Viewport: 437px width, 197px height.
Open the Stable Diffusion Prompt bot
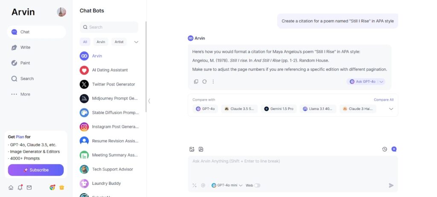click(109, 112)
